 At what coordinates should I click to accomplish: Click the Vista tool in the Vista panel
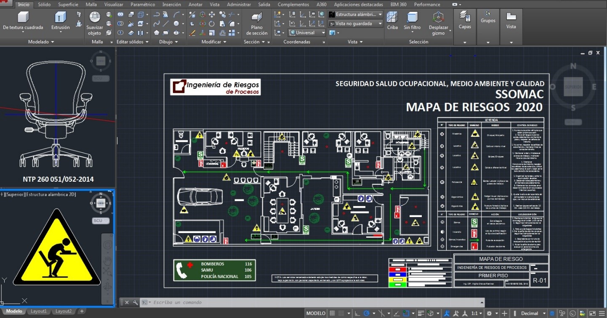point(511,20)
